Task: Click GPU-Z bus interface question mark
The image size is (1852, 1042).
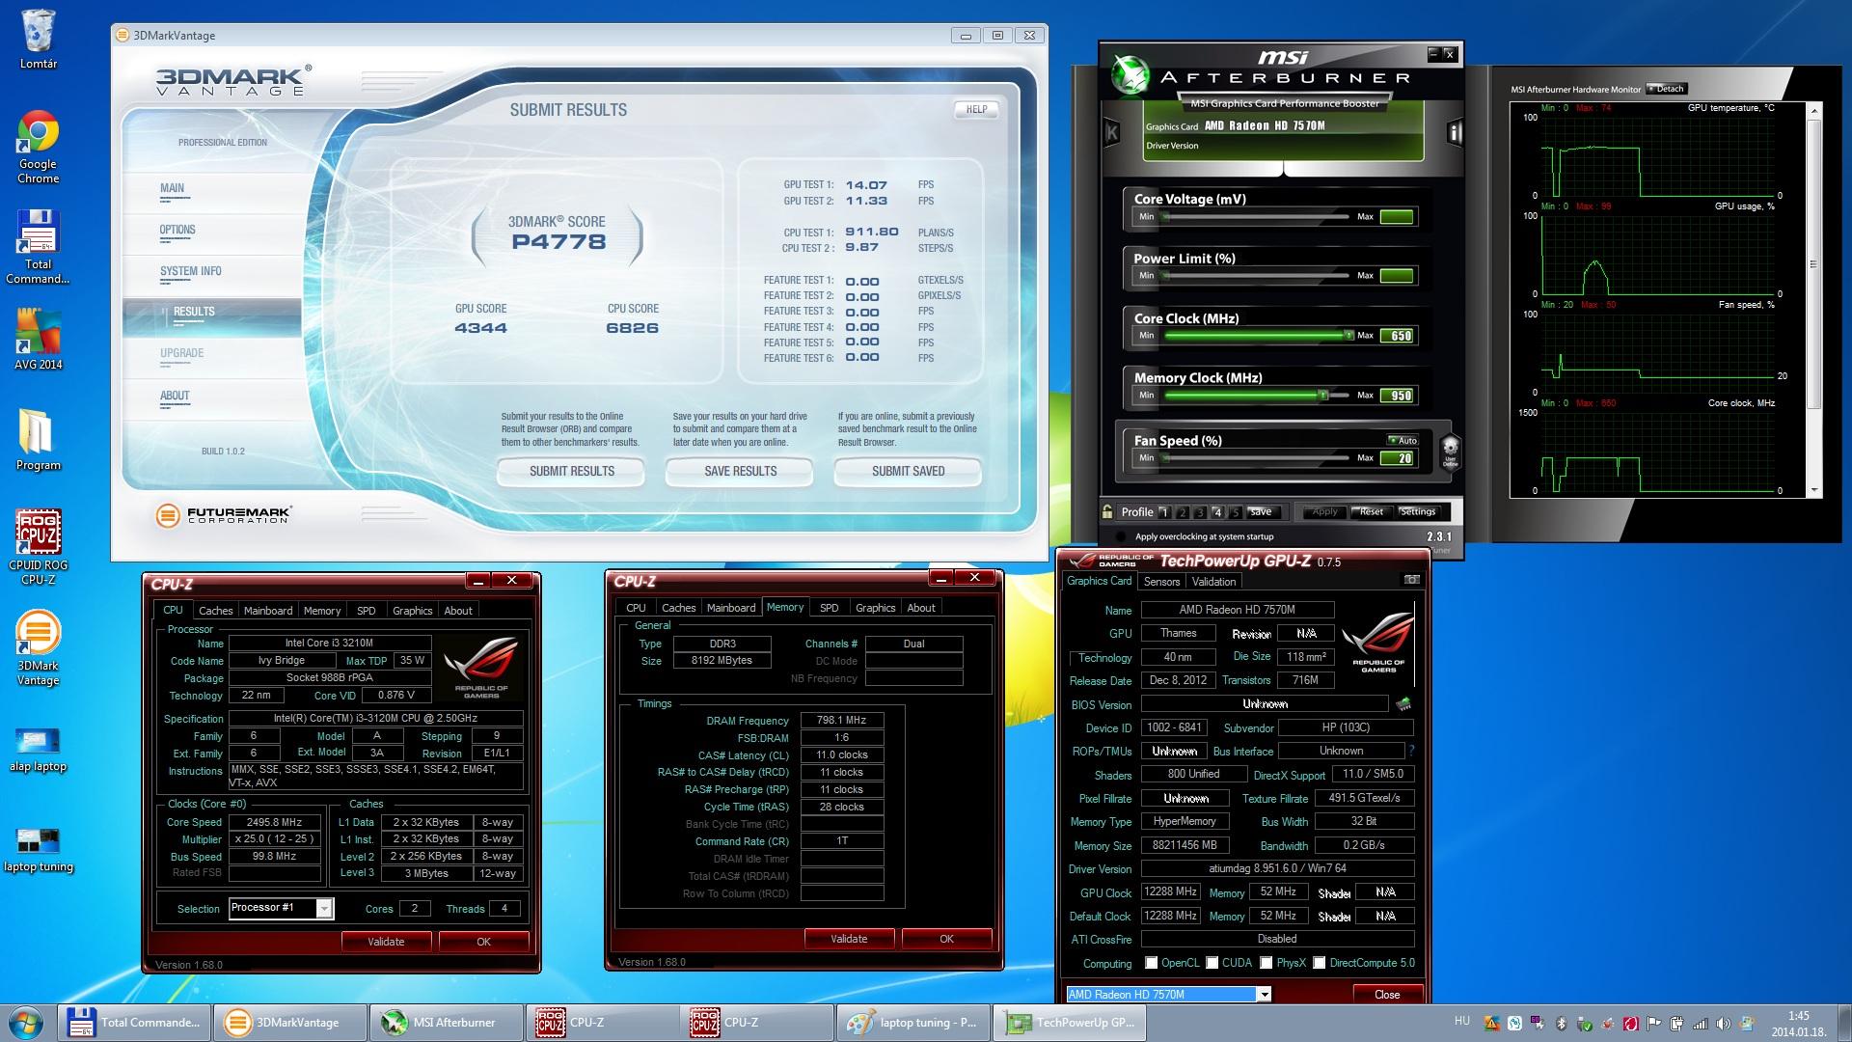Action: 1411,751
